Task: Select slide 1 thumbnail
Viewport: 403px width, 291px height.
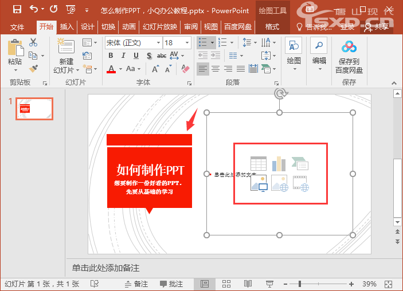Action: point(34,109)
